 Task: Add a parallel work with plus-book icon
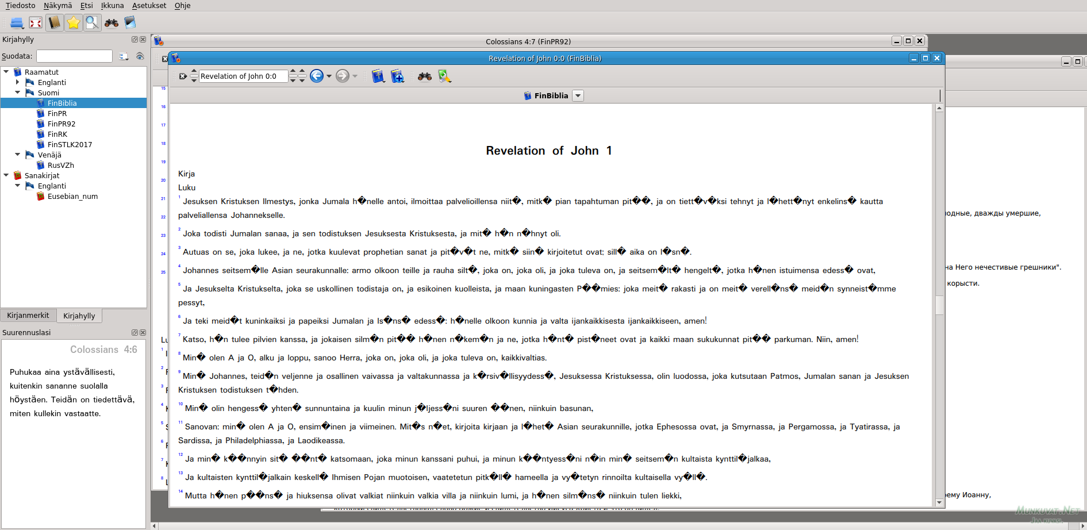point(397,76)
